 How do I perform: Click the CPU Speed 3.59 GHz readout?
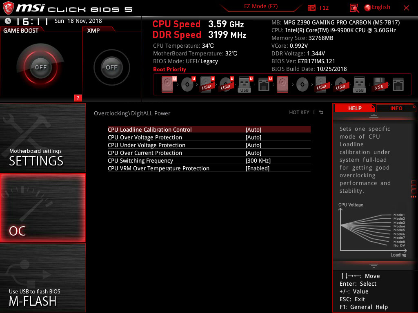[x=198, y=24]
